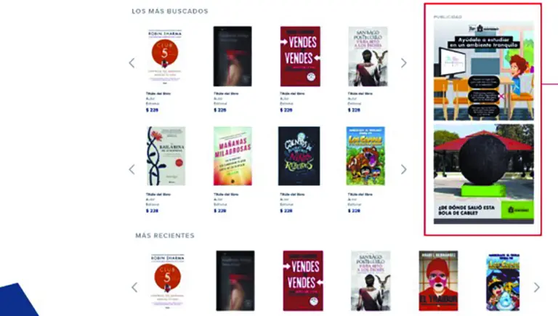
Task: Advance second carousel row with right arrow
Action: coord(403,169)
